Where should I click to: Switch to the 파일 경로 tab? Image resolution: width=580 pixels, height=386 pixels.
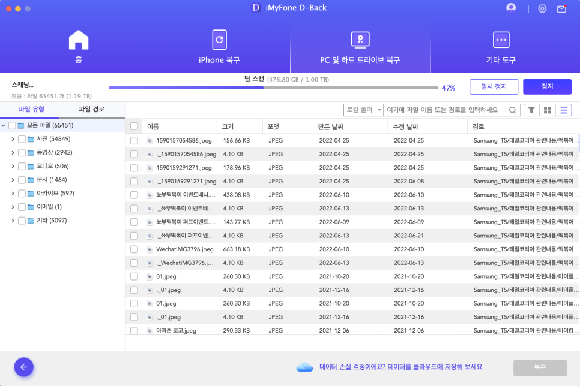click(91, 109)
